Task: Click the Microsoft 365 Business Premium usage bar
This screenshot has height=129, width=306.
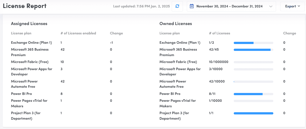Action: [254, 50]
